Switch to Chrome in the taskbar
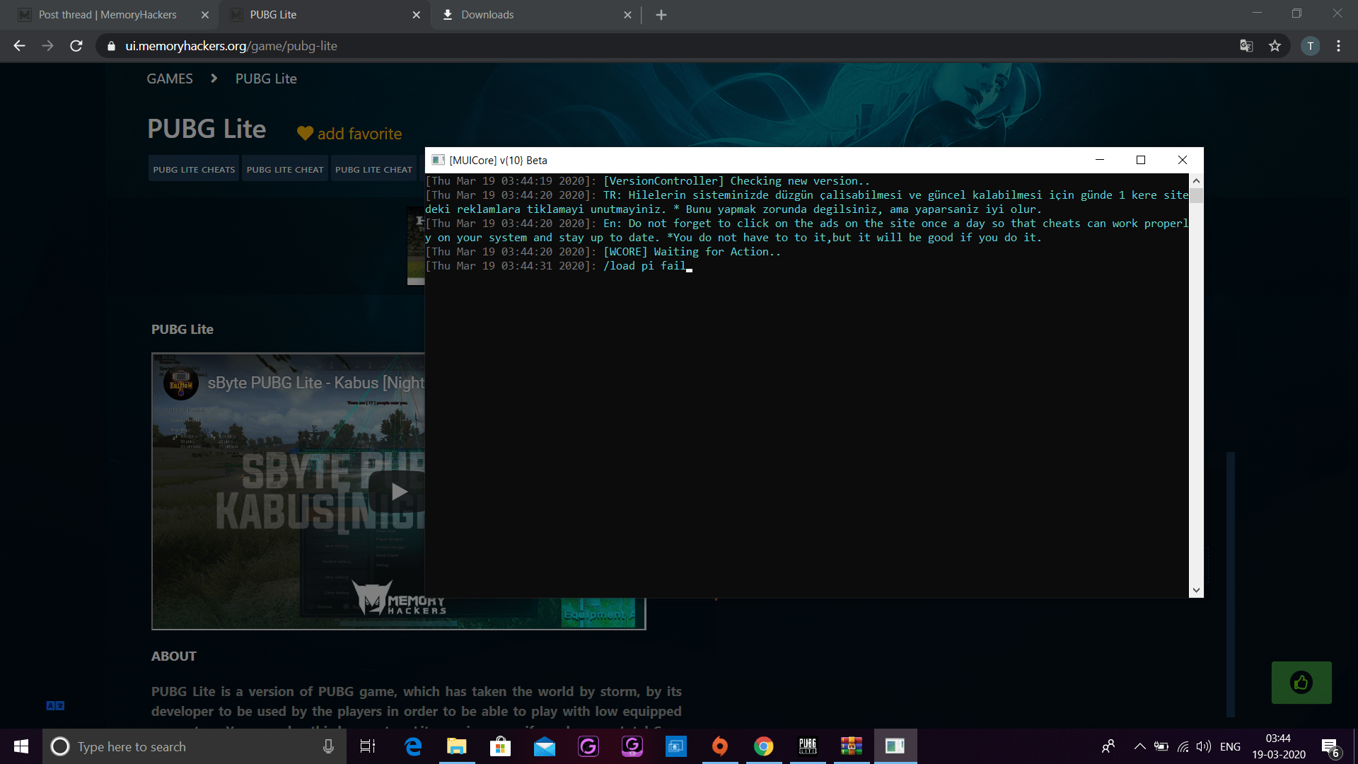Screen dimensions: 1358x764 [x=764, y=746]
